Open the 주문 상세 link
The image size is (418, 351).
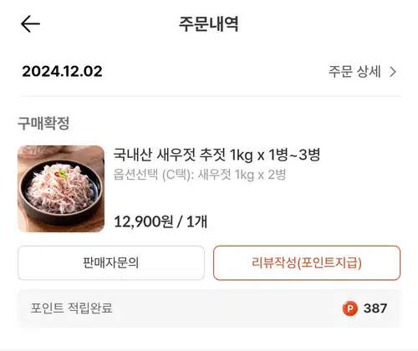tap(354, 72)
